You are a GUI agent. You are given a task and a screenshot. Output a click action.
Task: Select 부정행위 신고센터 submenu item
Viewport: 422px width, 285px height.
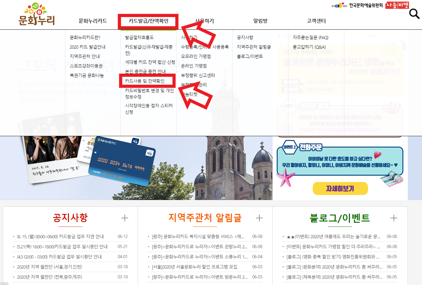click(x=198, y=75)
